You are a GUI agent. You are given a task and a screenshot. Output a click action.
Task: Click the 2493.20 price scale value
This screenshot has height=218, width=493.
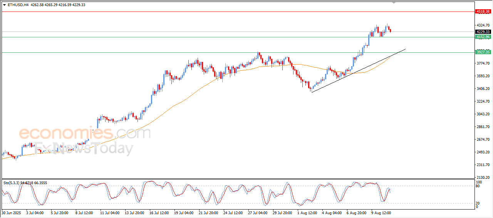tap(483, 152)
